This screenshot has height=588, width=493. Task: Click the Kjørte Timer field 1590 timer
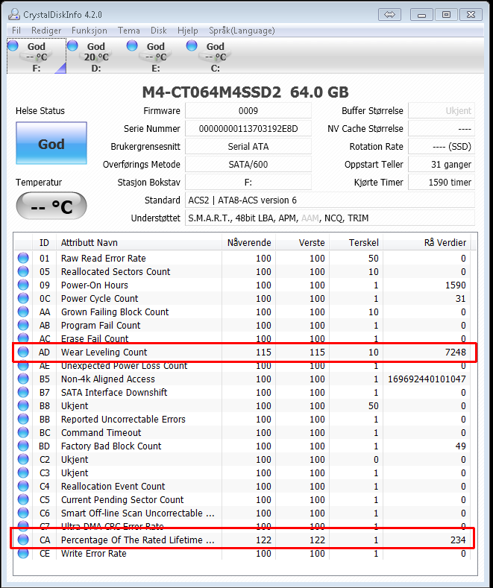[x=442, y=183]
